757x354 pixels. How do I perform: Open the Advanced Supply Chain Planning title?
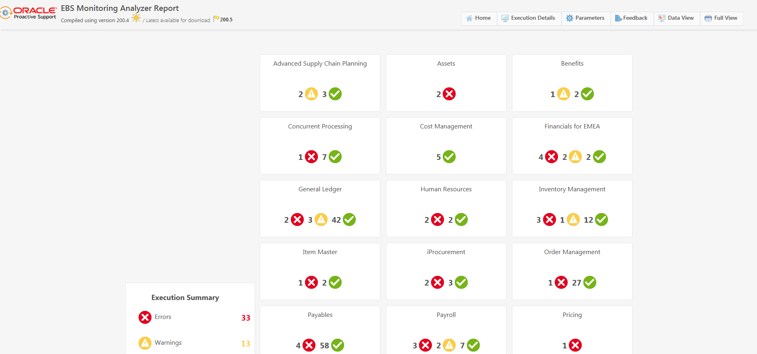coord(320,64)
